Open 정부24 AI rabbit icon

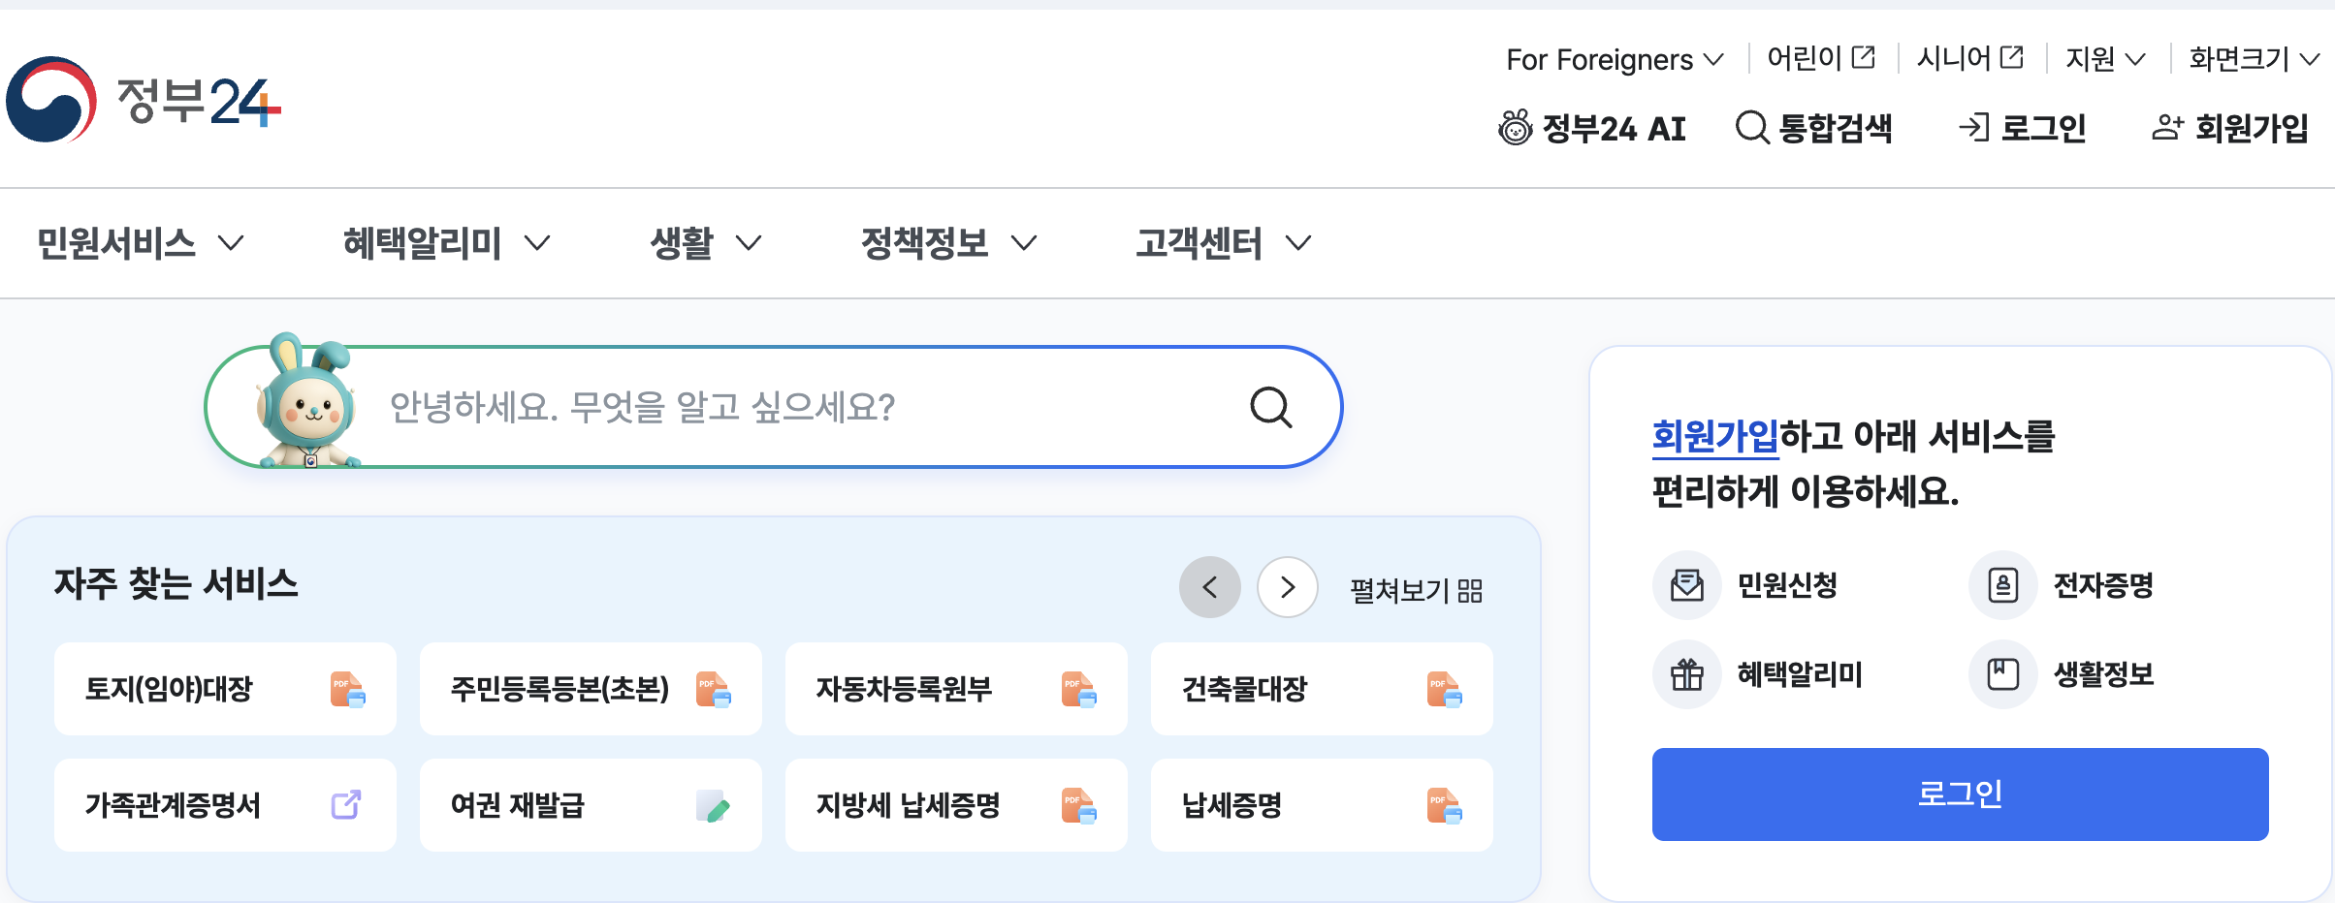[x=1515, y=128]
